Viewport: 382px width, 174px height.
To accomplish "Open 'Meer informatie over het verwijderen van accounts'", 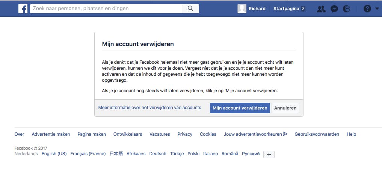I will 149,108.
